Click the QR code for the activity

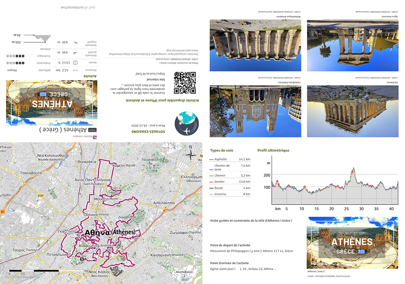(185, 83)
